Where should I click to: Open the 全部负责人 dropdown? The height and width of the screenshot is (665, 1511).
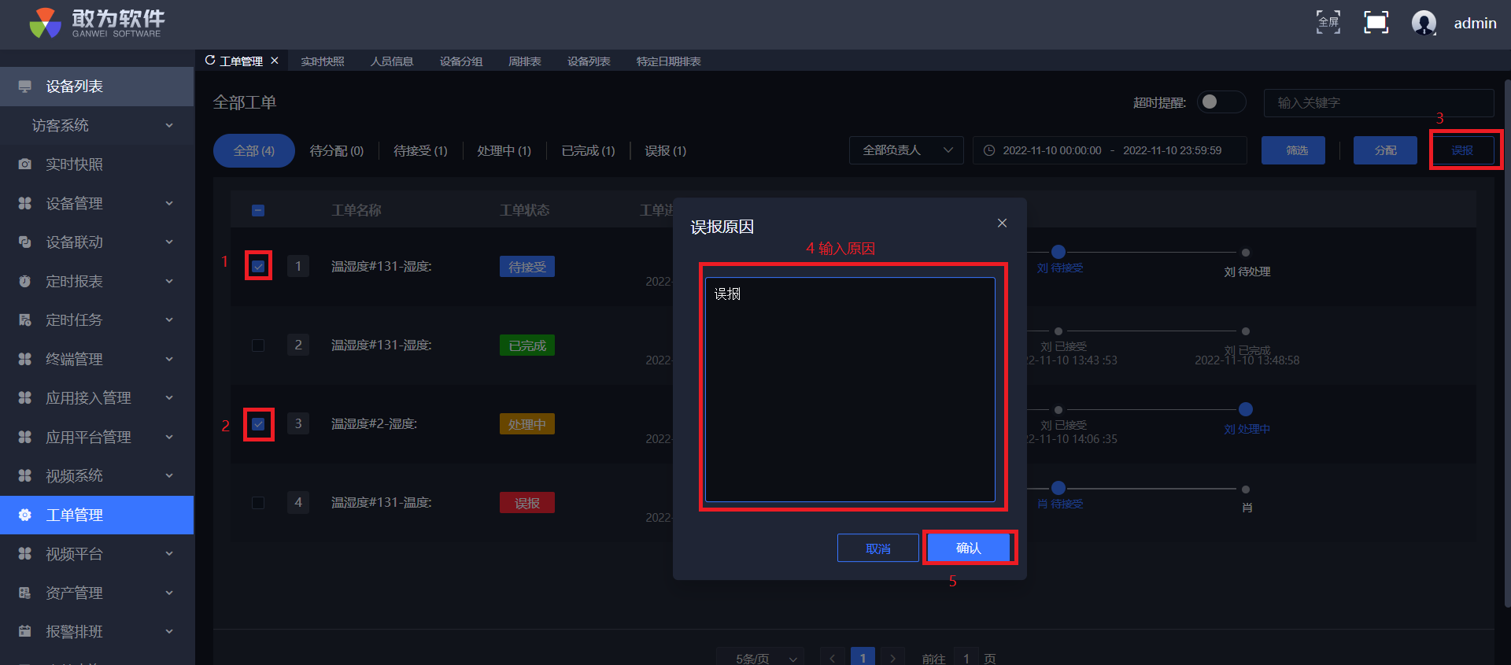[907, 150]
